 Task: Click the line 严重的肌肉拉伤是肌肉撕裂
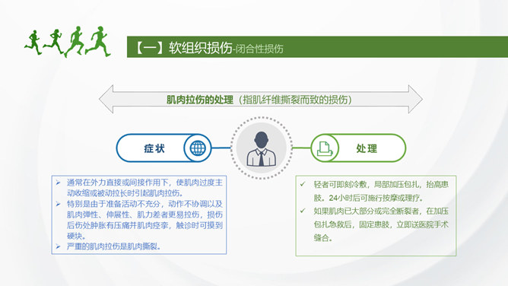(x=113, y=246)
